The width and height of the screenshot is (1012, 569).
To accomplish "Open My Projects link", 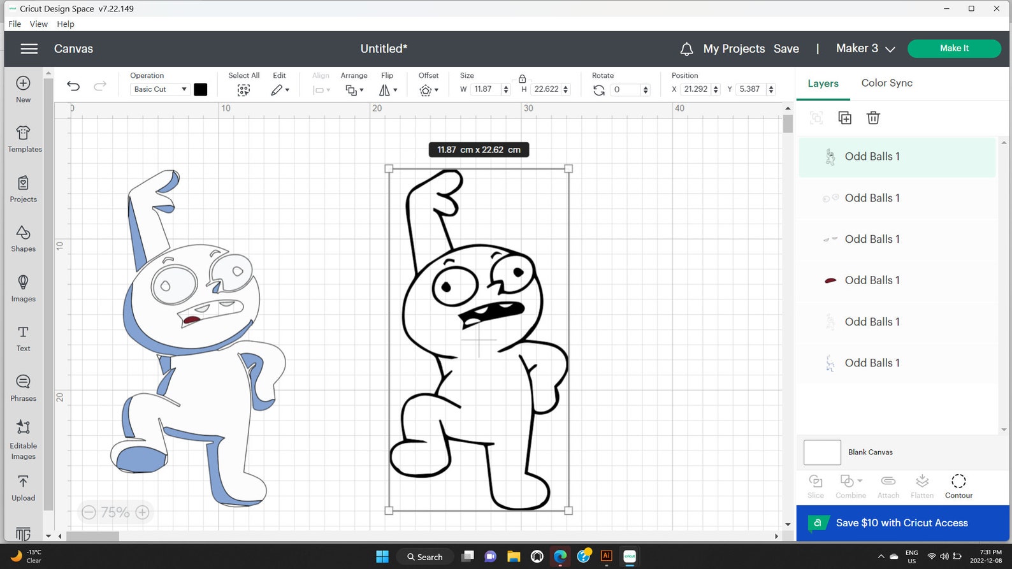I will (734, 49).
